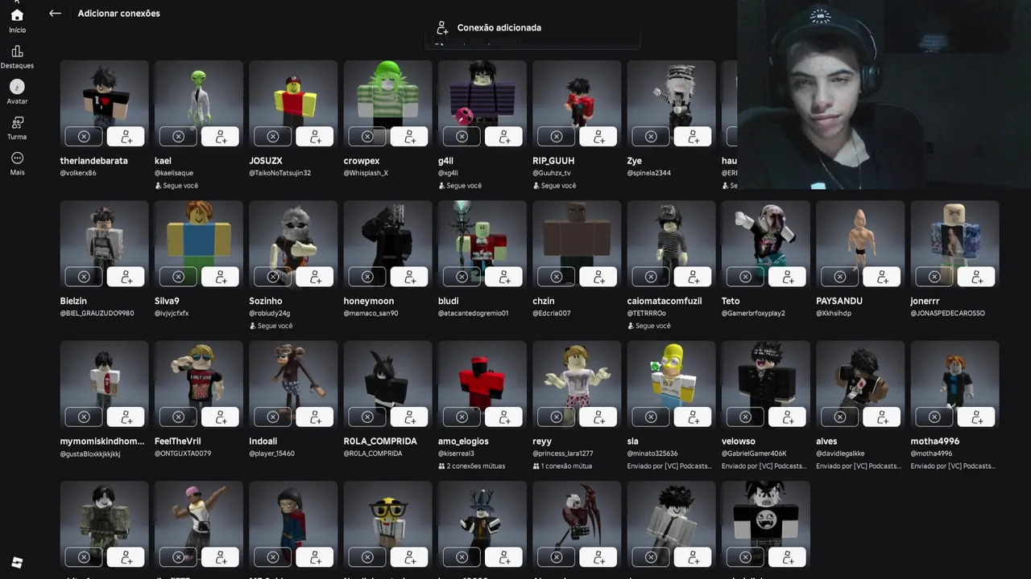1031x579 pixels.
Task: Add RIP_GUUH as a connection
Action: pyautogui.click(x=598, y=137)
